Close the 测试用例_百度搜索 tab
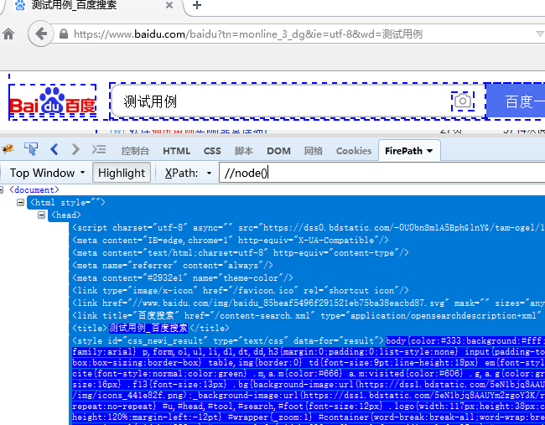 [x=169, y=5]
